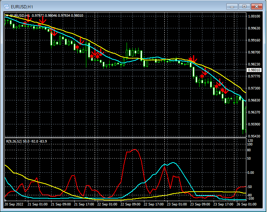Select the last red arrow near 23 Sep 17:00
Screen dimensions: 267x212
tap(225, 91)
